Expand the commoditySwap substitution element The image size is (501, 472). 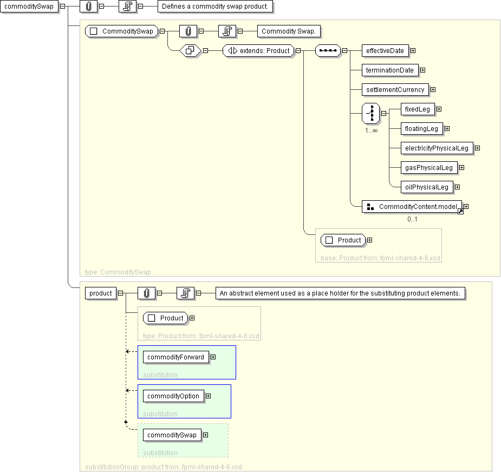pos(206,435)
